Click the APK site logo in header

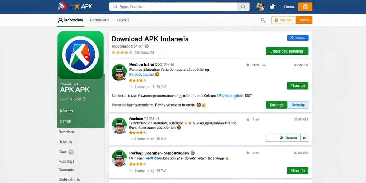(x=75, y=6)
